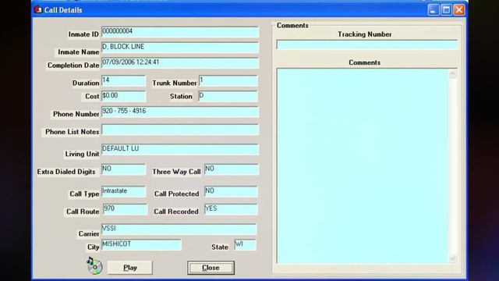Click the State field showing WI

click(245, 244)
